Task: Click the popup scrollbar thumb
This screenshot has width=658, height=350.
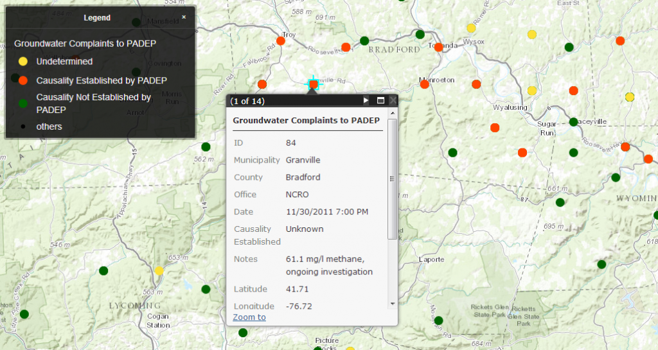Action: pos(393,179)
